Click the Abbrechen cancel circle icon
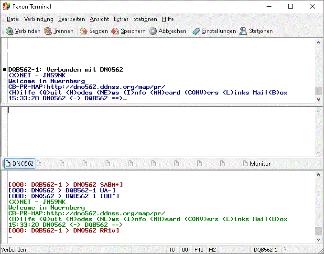 pos(153,31)
